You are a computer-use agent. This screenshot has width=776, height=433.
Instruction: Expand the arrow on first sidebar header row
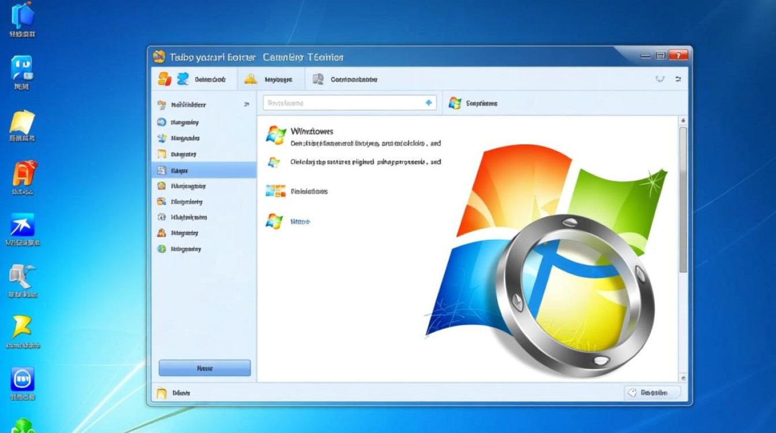pyautogui.click(x=247, y=105)
